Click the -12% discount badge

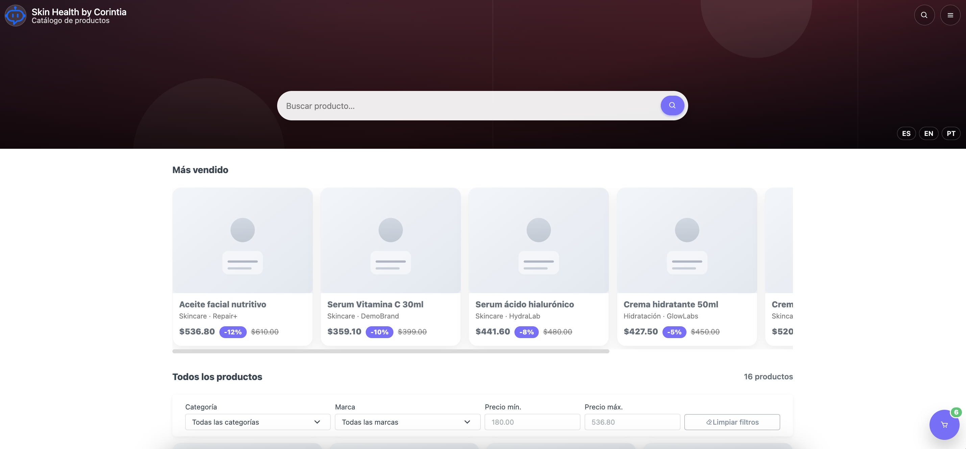pos(233,332)
